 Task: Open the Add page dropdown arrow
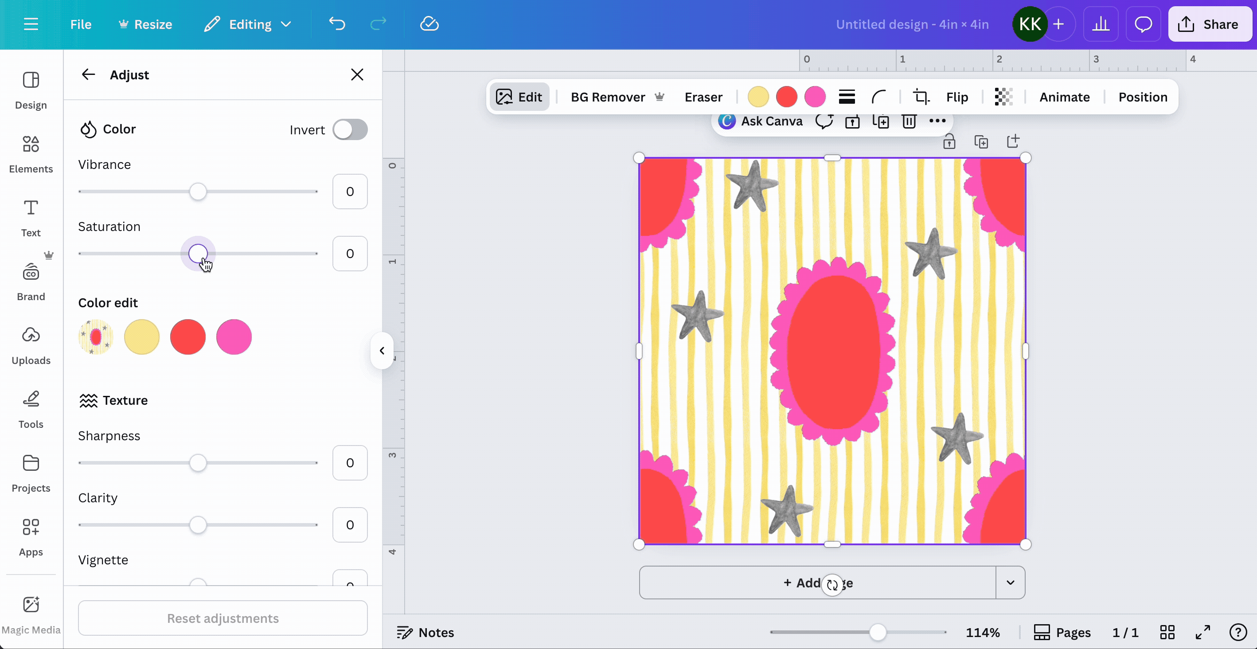[x=1010, y=583]
